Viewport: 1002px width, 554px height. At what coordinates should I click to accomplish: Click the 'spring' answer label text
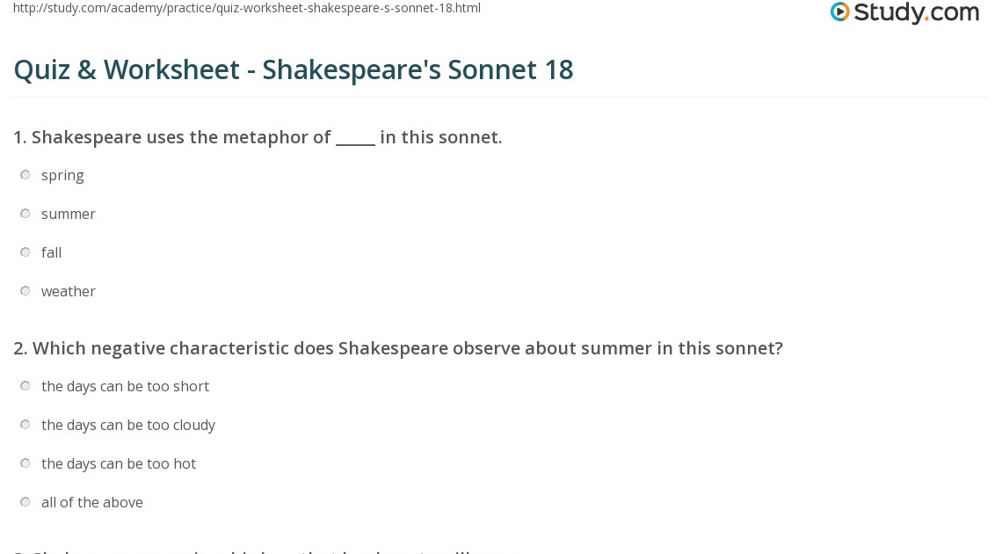pyautogui.click(x=62, y=175)
